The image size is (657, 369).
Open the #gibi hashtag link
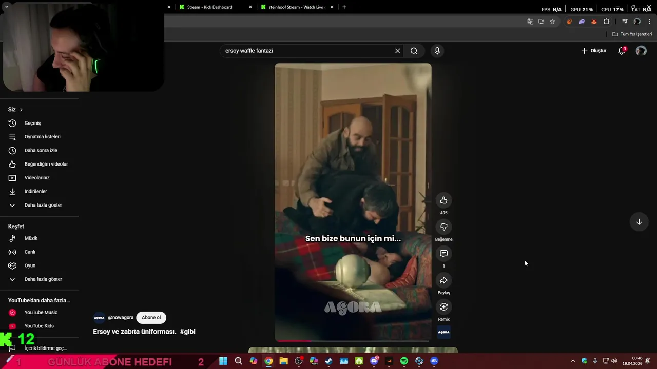coord(188,332)
